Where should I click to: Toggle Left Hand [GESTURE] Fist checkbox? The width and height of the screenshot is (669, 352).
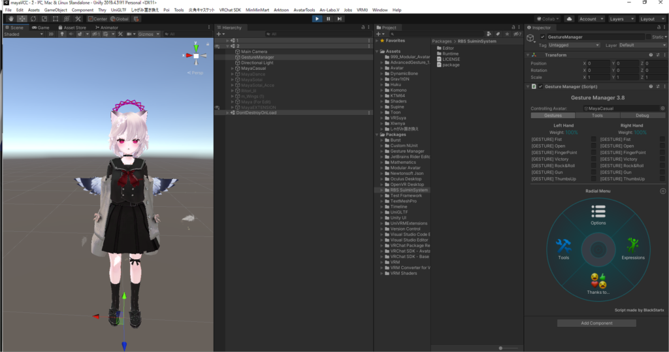click(593, 140)
